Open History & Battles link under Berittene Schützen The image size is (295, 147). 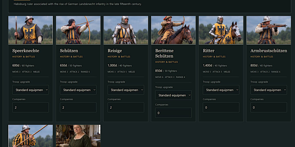tap(167, 62)
